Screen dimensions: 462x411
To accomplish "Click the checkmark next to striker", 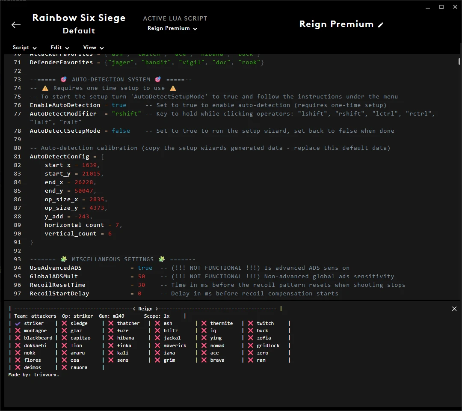I will [x=18, y=324].
